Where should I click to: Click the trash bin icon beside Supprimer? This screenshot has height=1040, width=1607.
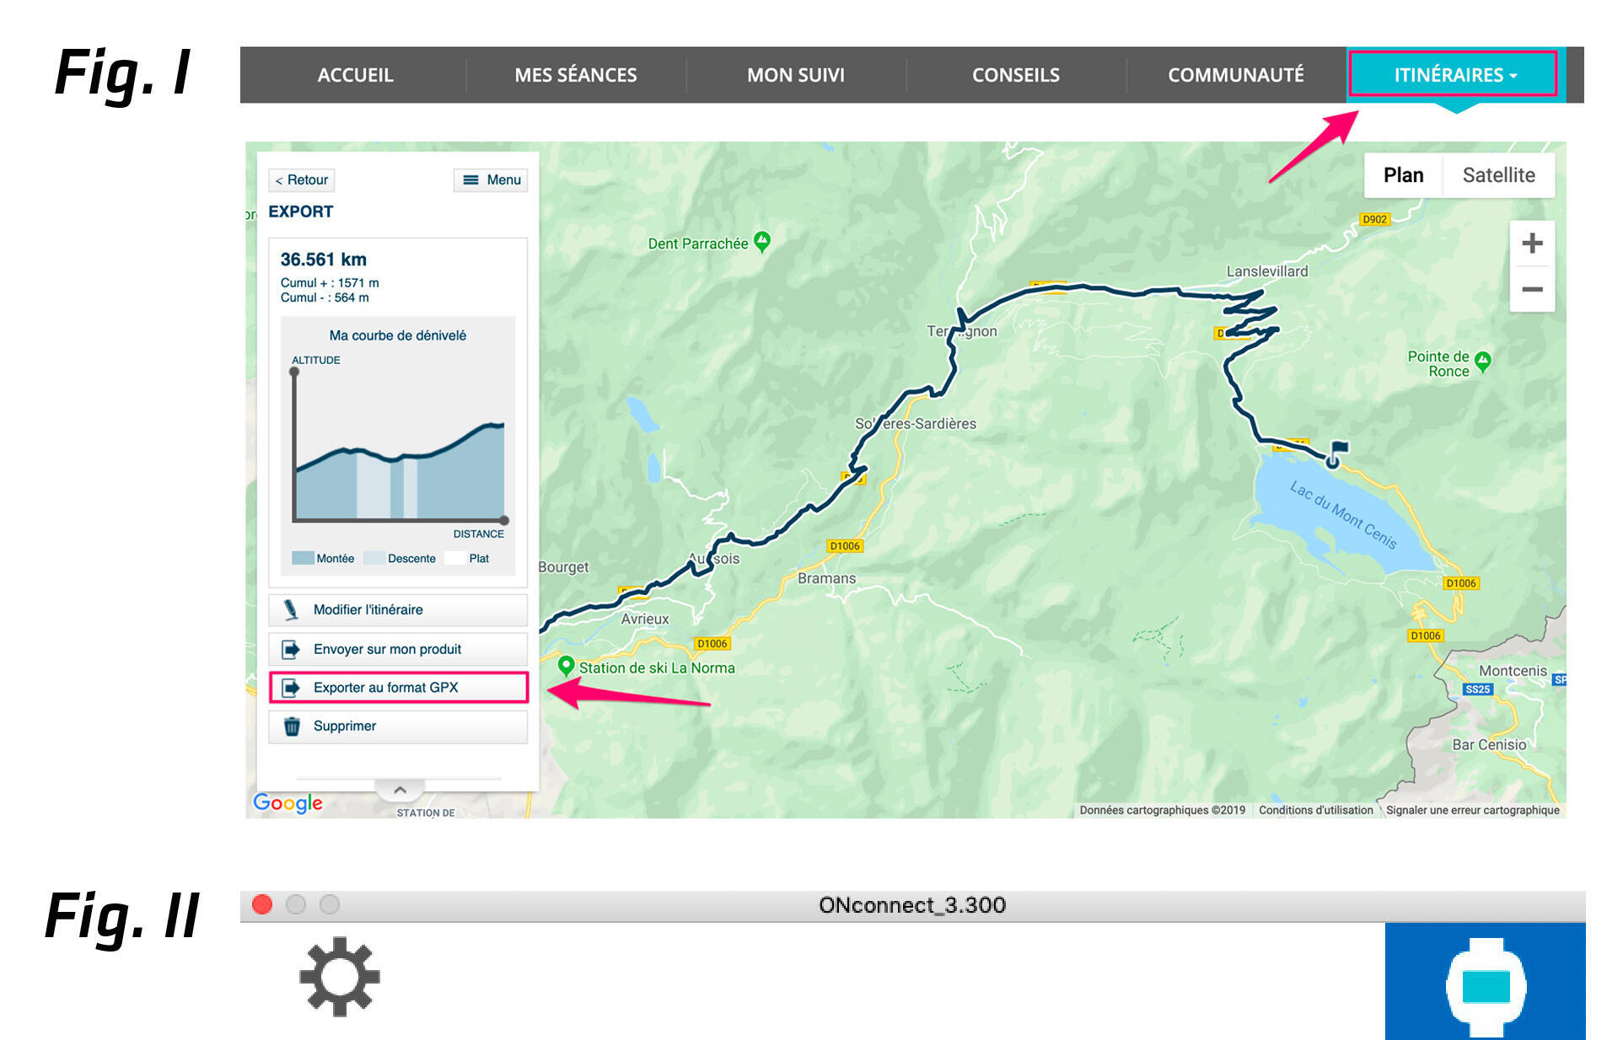[x=292, y=726]
